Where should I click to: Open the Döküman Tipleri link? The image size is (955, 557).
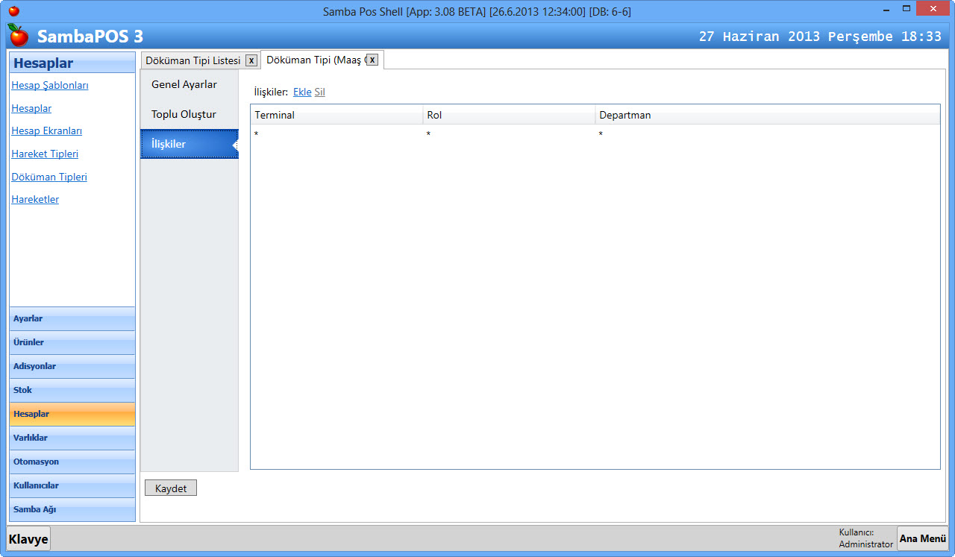tap(49, 177)
